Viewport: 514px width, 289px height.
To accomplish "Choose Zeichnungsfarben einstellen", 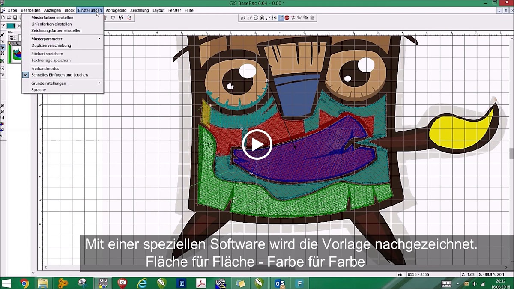I will point(63,30).
